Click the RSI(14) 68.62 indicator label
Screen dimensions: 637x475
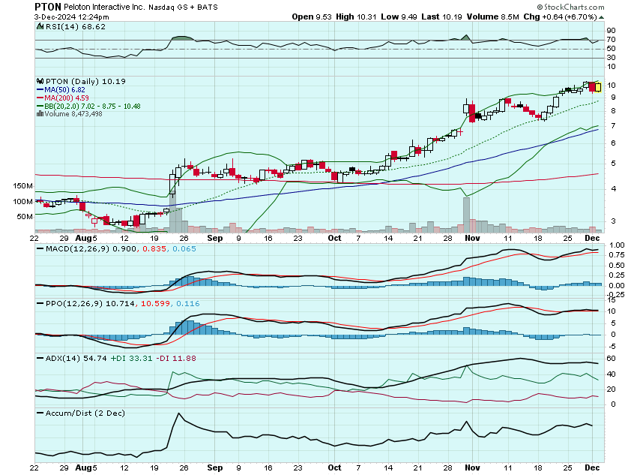coord(75,26)
